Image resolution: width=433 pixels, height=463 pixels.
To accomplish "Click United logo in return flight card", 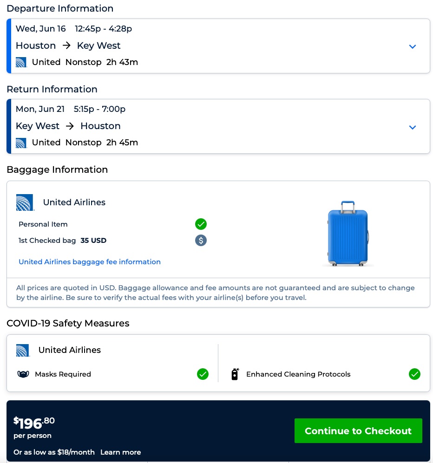I will coord(21,143).
